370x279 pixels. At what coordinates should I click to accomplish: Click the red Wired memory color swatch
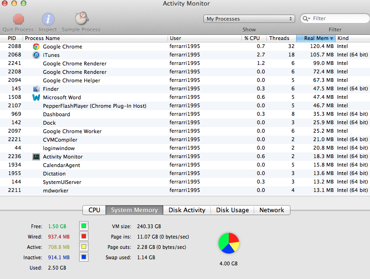[x=84, y=236]
